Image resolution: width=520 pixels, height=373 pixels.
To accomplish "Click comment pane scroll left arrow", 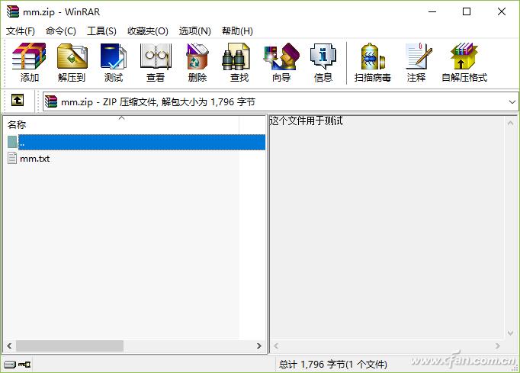I will pyautogui.click(x=276, y=346).
